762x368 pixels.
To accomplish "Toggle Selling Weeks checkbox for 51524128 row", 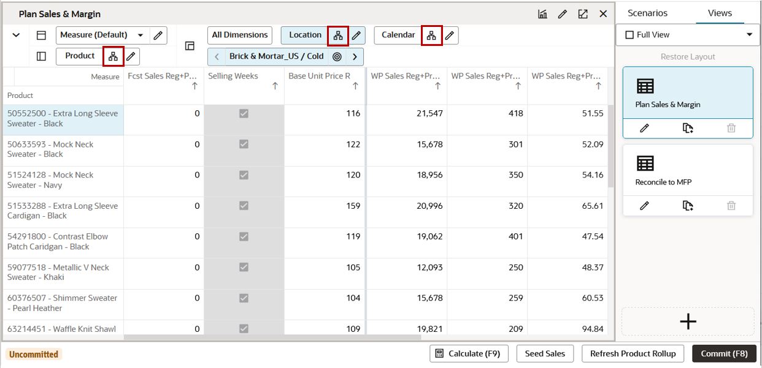I will [x=244, y=175].
